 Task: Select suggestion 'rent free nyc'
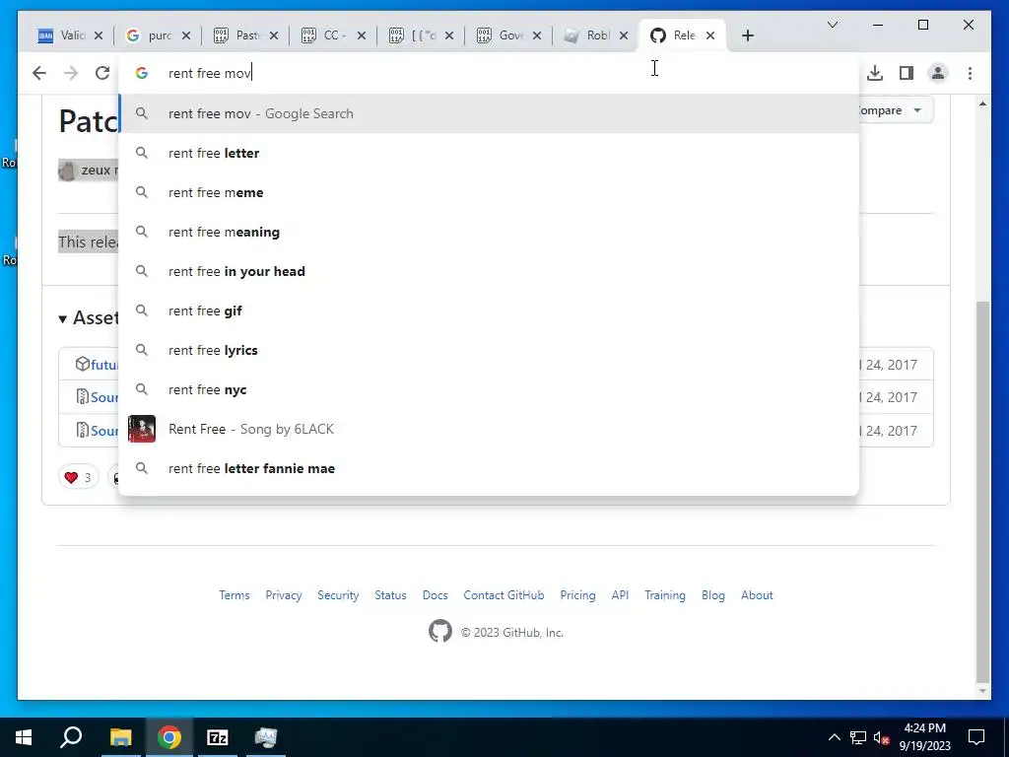tap(489, 389)
